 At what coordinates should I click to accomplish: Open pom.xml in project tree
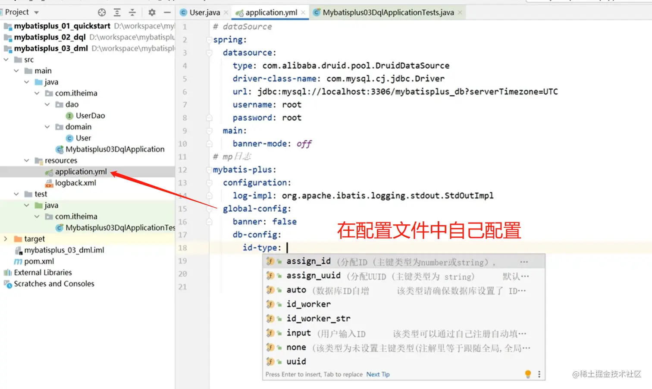click(39, 261)
